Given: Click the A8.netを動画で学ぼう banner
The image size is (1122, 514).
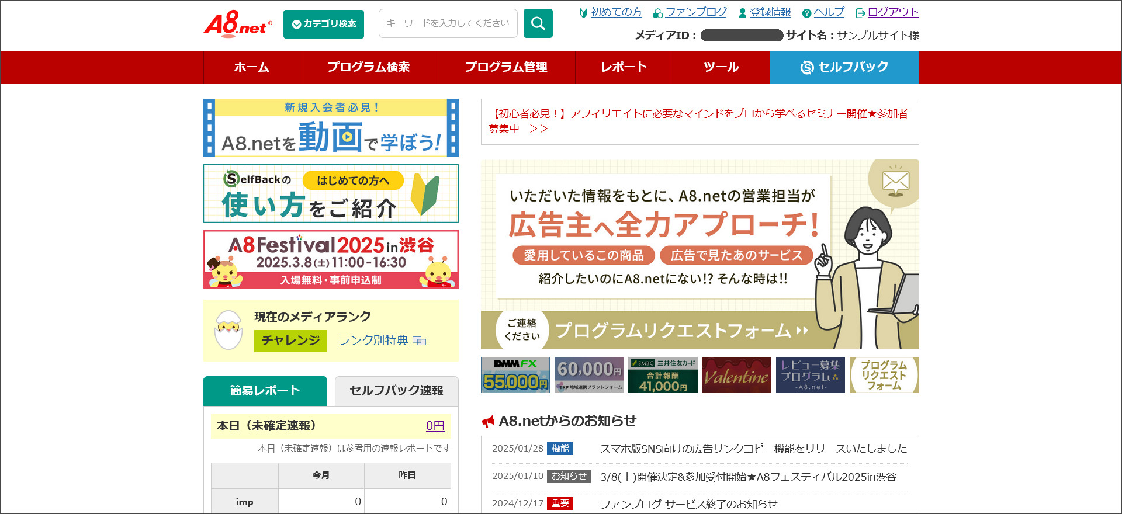Looking at the screenshot, I should click(x=331, y=128).
